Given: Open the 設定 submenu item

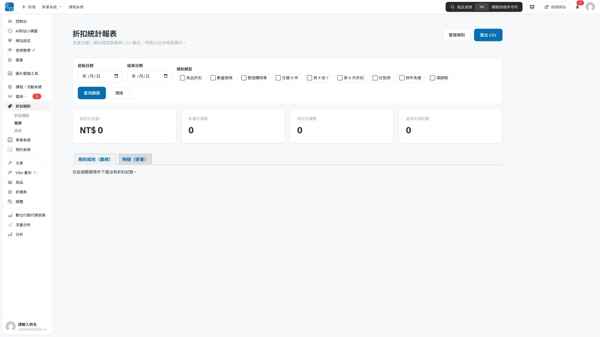Looking at the screenshot, I should tap(18, 130).
